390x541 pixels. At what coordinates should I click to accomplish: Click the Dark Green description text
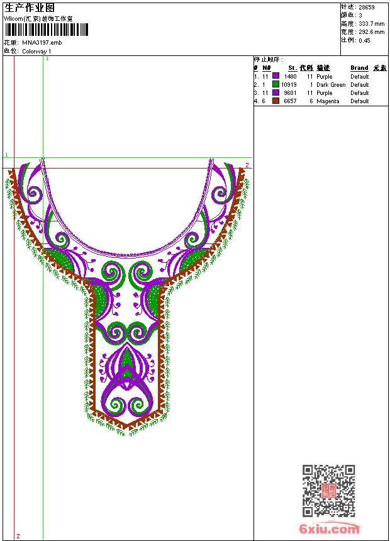click(x=331, y=85)
